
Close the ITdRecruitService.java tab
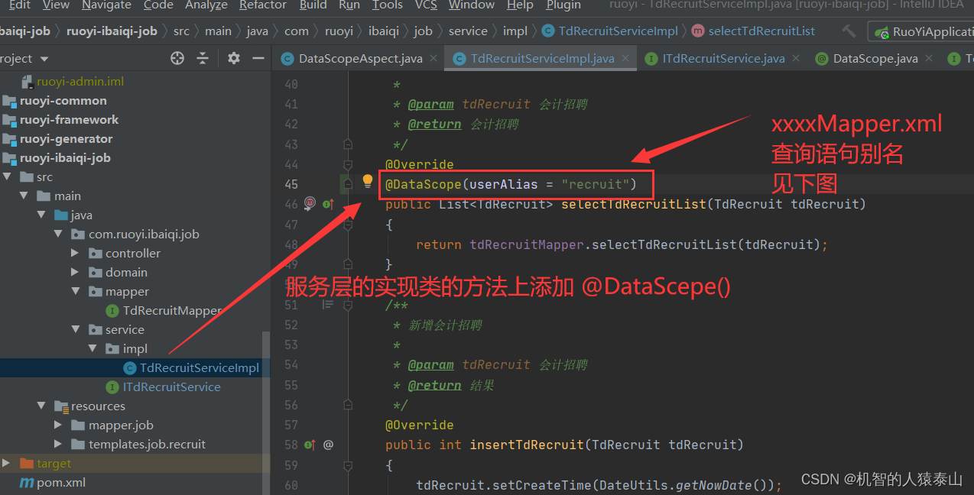795,58
